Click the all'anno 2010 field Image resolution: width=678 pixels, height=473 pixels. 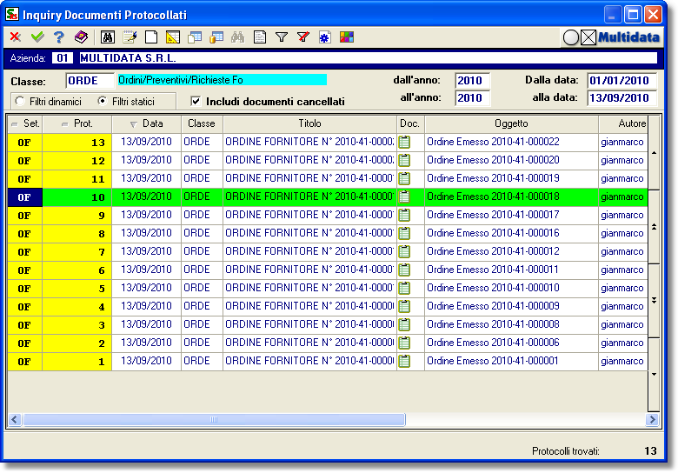tap(472, 97)
